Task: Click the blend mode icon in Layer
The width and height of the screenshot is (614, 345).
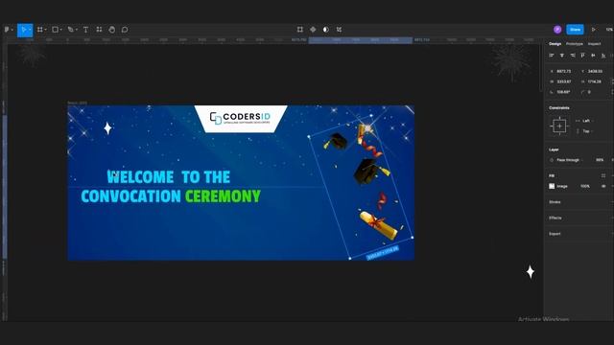Action: (552, 160)
